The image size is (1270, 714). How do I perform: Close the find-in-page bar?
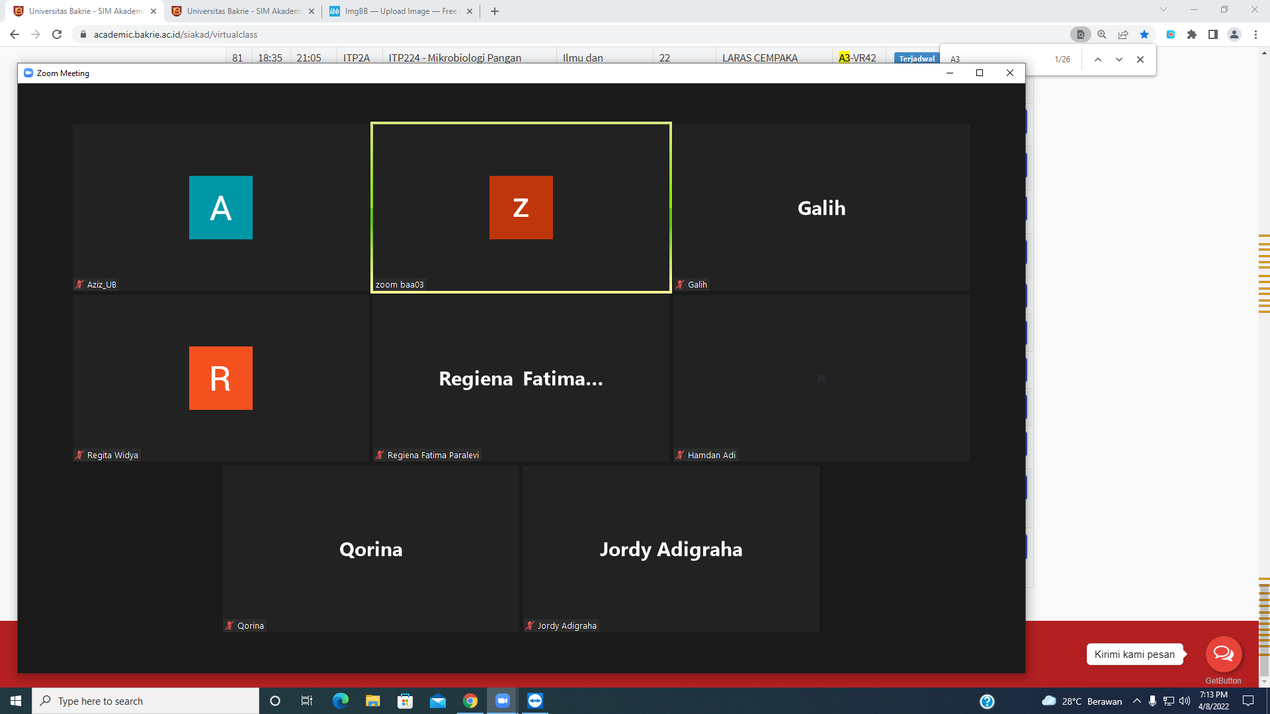tap(1140, 59)
